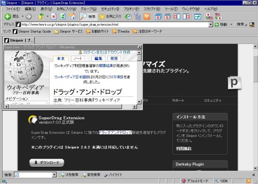This screenshot has width=258, height=184.
Task: Open the History clock icon
Action: point(128,16)
